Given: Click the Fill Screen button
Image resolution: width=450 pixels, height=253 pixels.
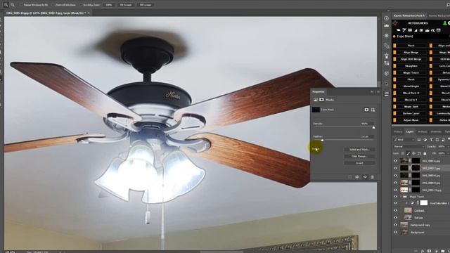Looking at the screenshot, I should click(x=146, y=5).
